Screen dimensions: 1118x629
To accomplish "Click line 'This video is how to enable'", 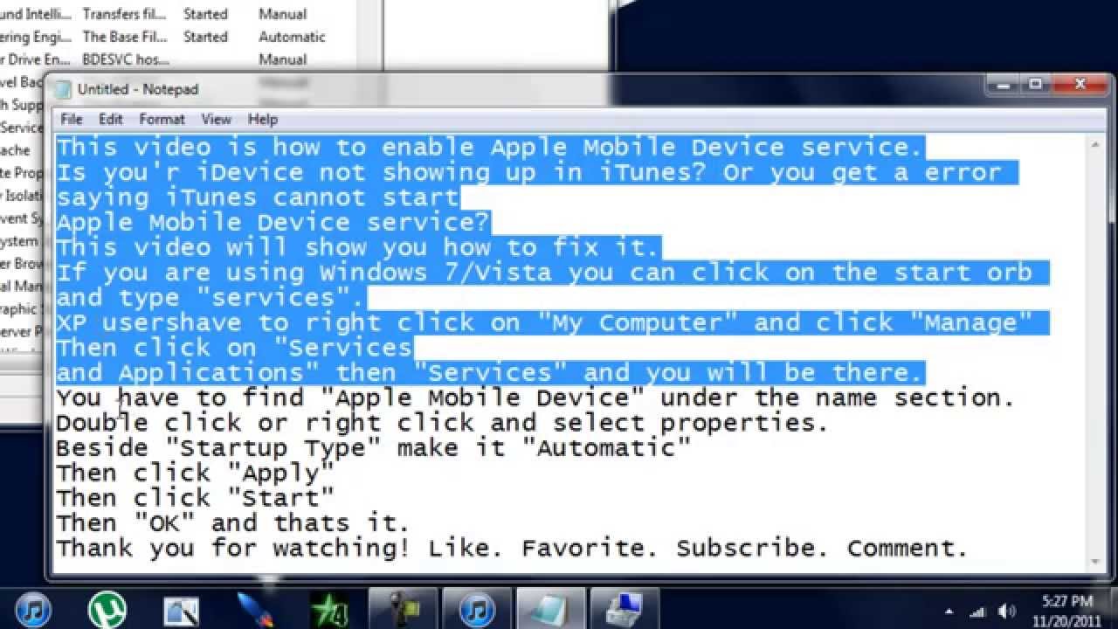I will [x=489, y=147].
